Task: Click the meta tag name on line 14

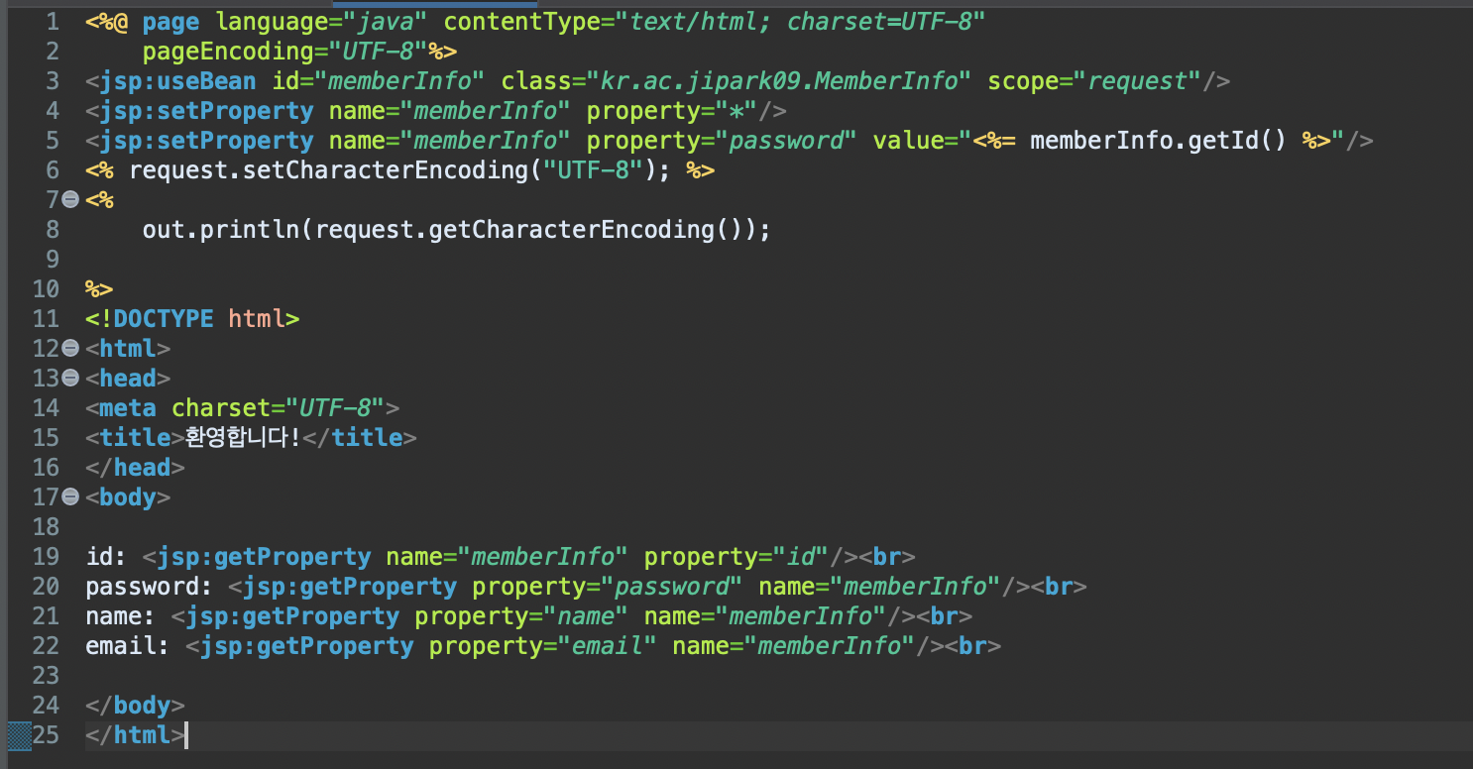Action: coord(128,407)
